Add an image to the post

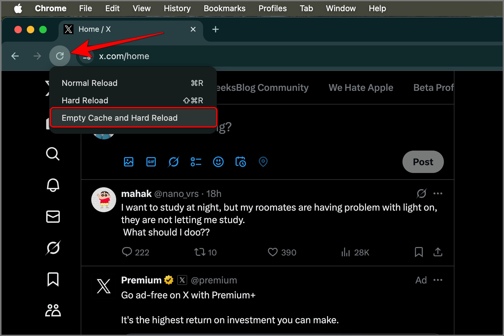(129, 162)
